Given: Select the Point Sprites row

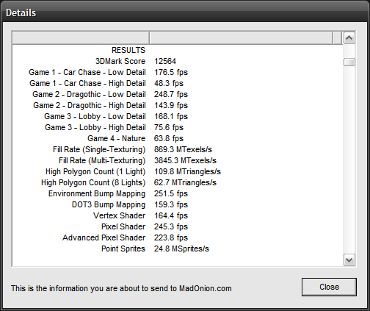Looking at the screenshot, I should pos(178,249).
